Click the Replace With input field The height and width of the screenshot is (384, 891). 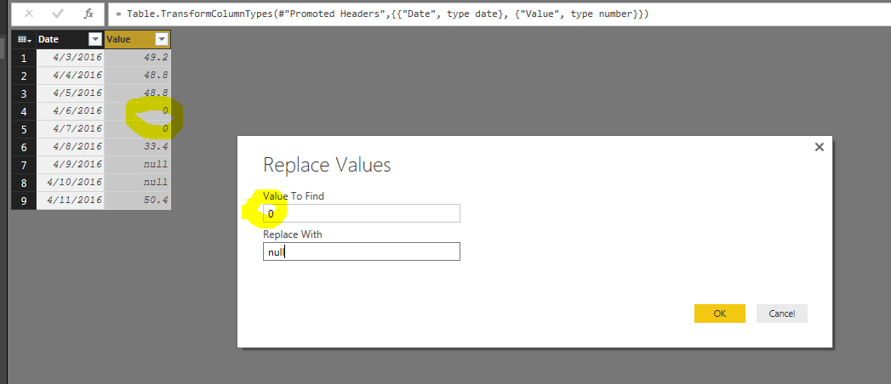coord(362,251)
